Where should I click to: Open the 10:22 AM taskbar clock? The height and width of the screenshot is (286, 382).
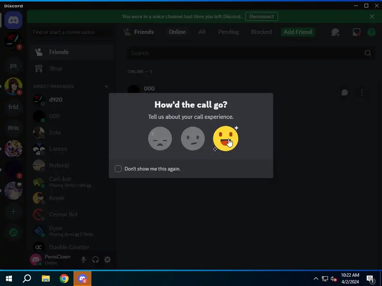click(x=350, y=279)
